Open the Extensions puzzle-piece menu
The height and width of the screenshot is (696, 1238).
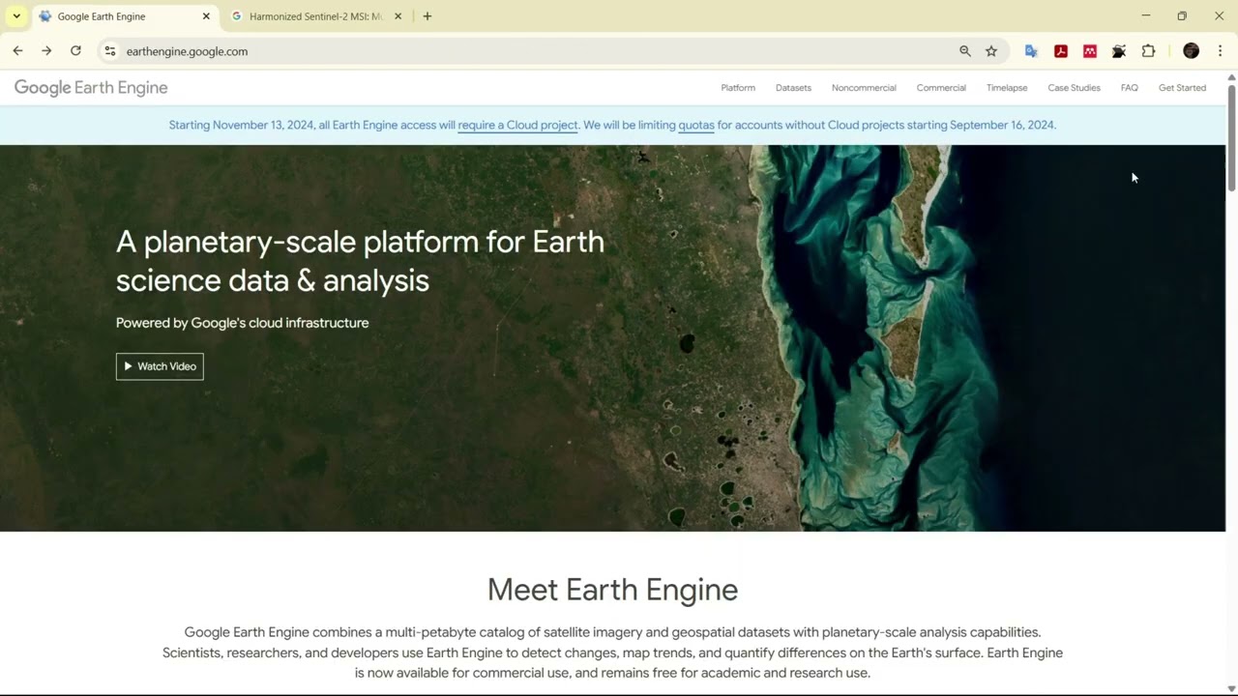pyautogui.click(x=1149, y=51)
